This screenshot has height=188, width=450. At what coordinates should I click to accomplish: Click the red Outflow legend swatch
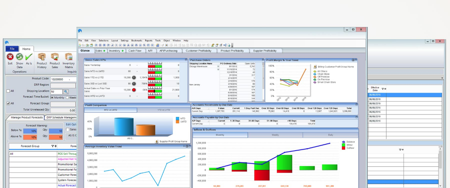tap(344, 148)
